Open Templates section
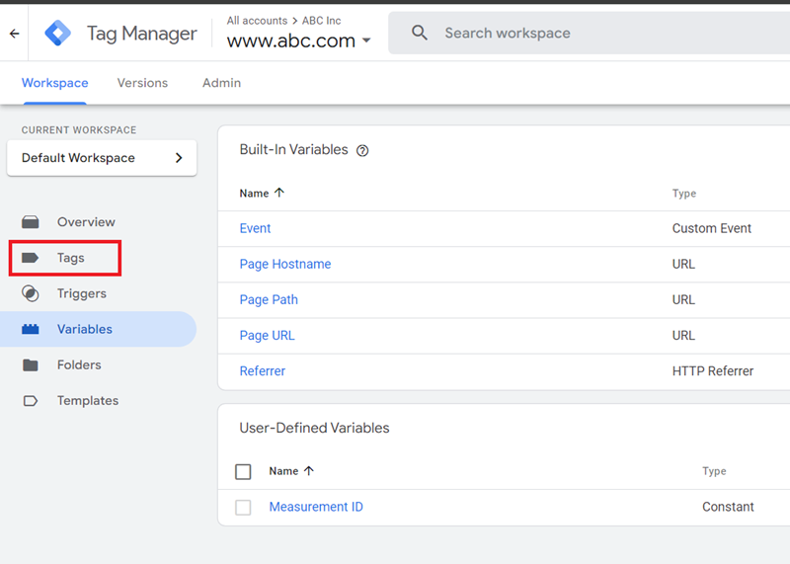The image size is (790, 564). tap(88, 401)
